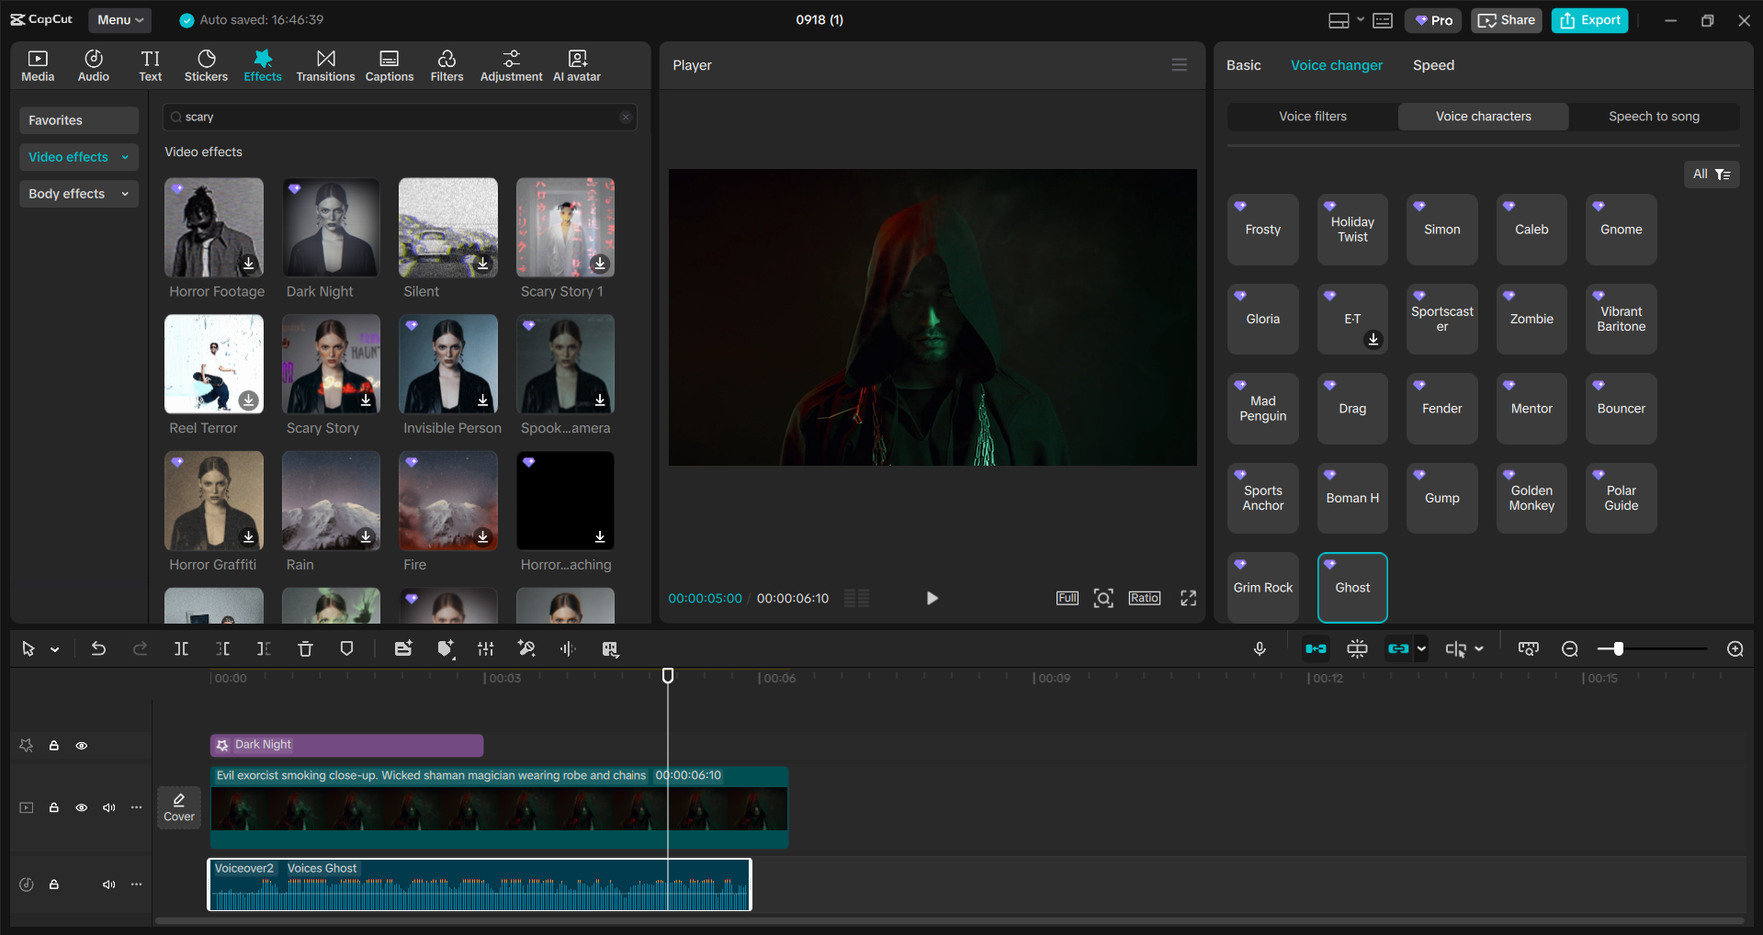Delete clip using the trash icon

(x=305, y=648)
